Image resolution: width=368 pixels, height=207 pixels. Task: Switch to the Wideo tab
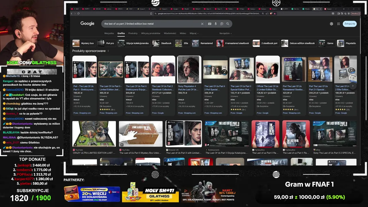(183, 33)
